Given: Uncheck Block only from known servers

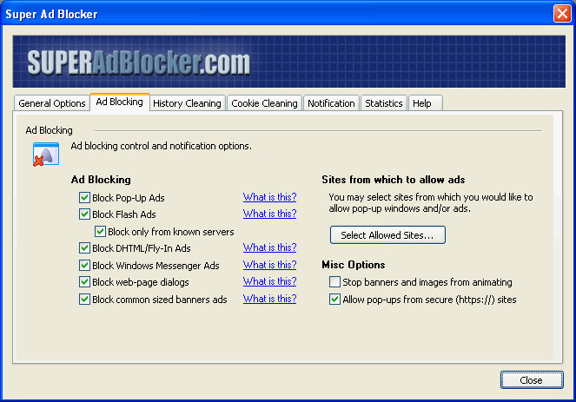Looking at the screenshot, I should click(100, 231).
